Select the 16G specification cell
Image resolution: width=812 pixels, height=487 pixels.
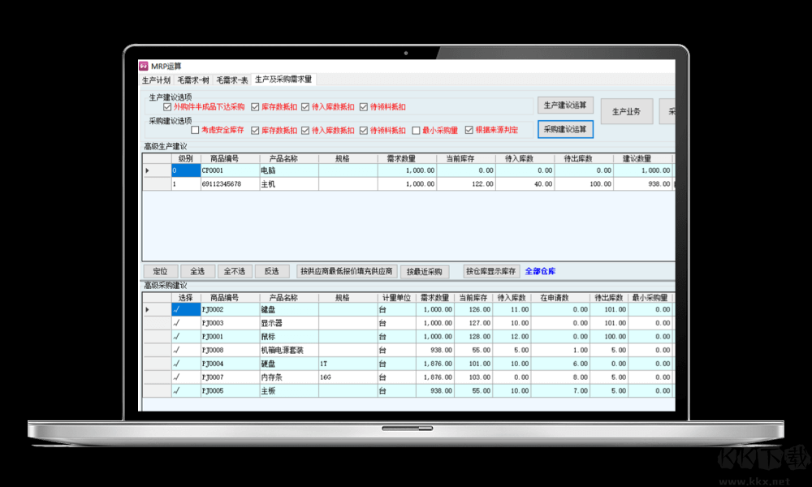[x=348, y=377]
